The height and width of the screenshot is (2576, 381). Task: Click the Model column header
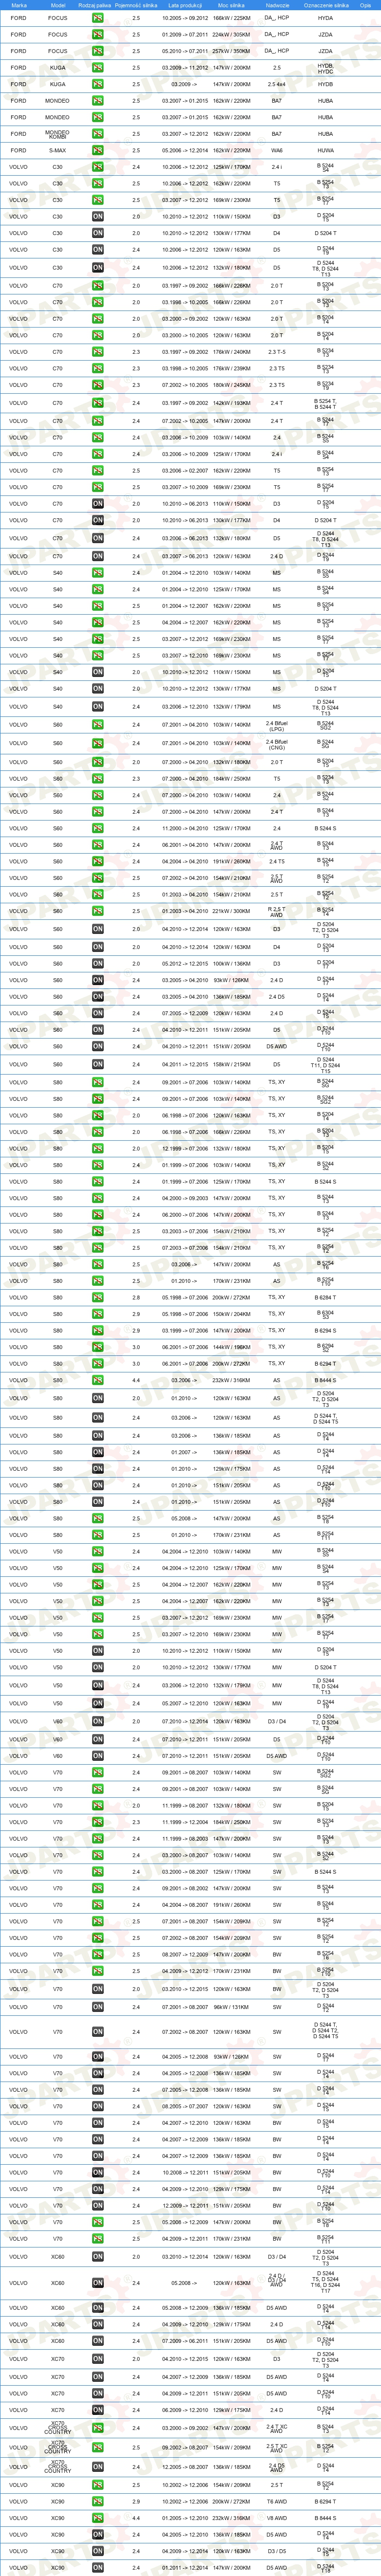(x=57, y=5)
